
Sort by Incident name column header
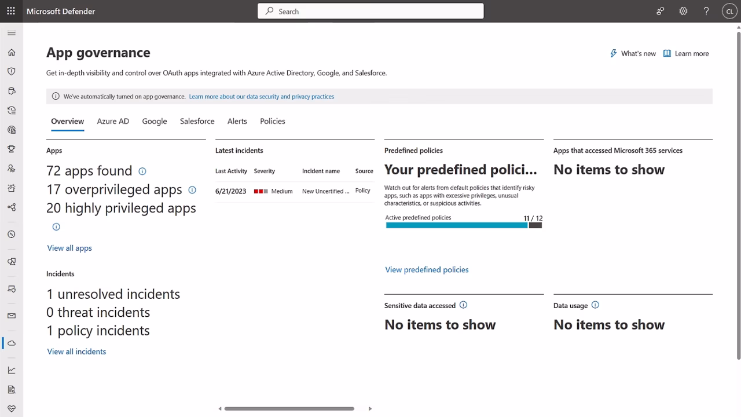coord(321,171)
